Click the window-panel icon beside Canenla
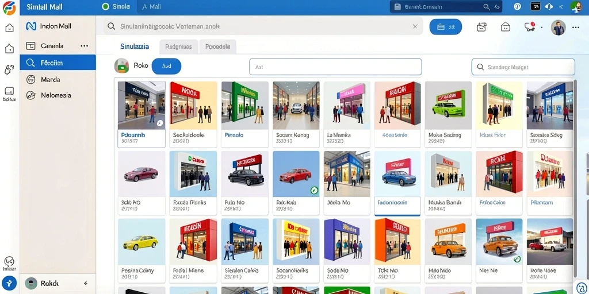589x294 pixels. (30, 46)
